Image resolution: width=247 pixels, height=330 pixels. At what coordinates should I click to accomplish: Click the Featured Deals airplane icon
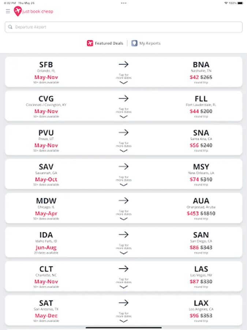90,43
